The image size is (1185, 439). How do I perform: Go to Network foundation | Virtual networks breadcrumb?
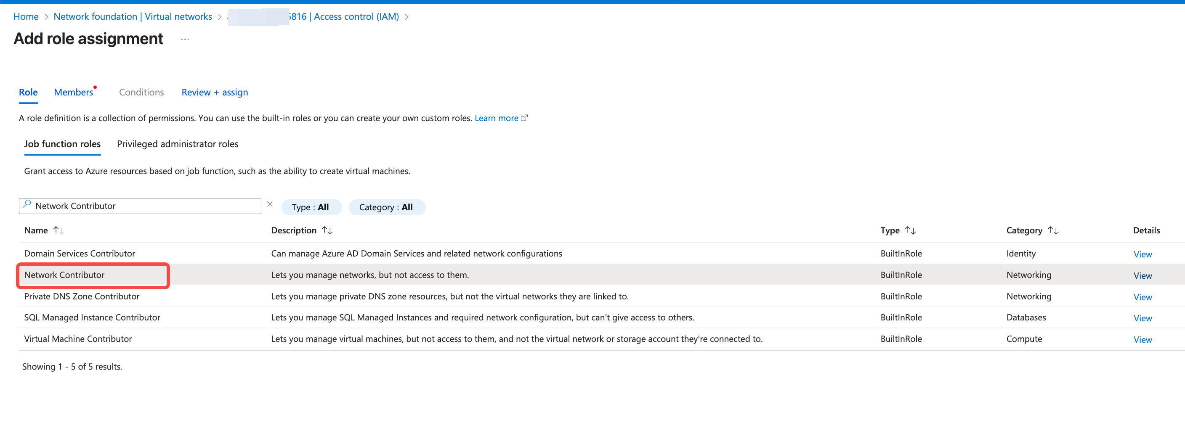point(133,16)
